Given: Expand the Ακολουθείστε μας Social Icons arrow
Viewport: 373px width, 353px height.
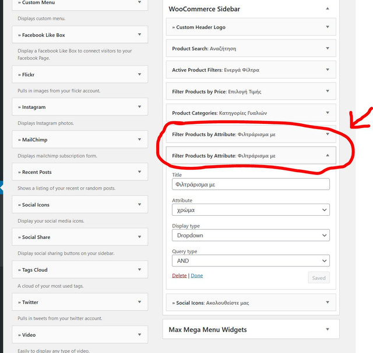Looking at the screenshot, I should pyautogui.click(x=328, y=302).
